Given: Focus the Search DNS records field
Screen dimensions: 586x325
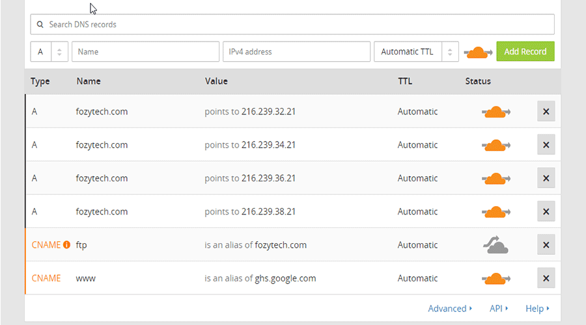Looking at the screenshot, I should (293, 25).
